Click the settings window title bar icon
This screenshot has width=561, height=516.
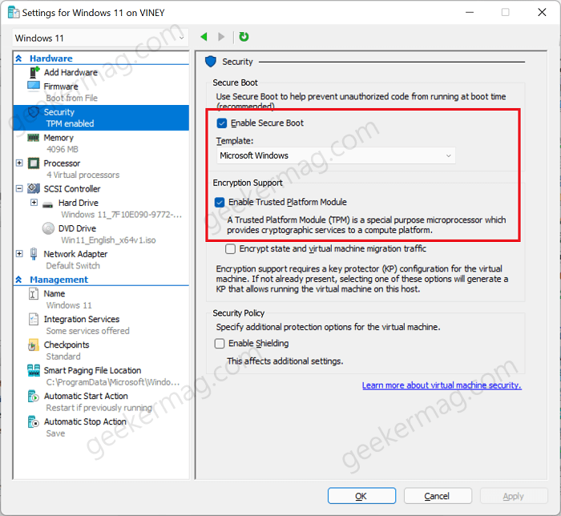click(14, 13)
